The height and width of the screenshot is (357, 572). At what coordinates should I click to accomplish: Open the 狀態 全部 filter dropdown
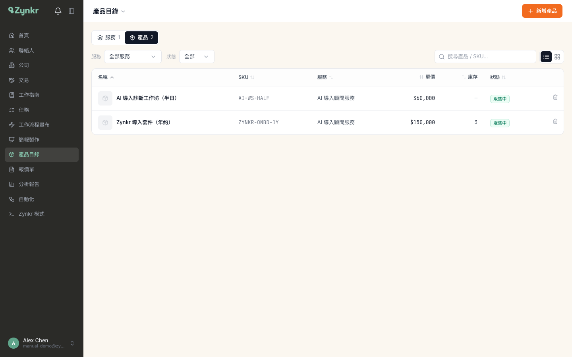pyautogui.click(x=197, y=56)
